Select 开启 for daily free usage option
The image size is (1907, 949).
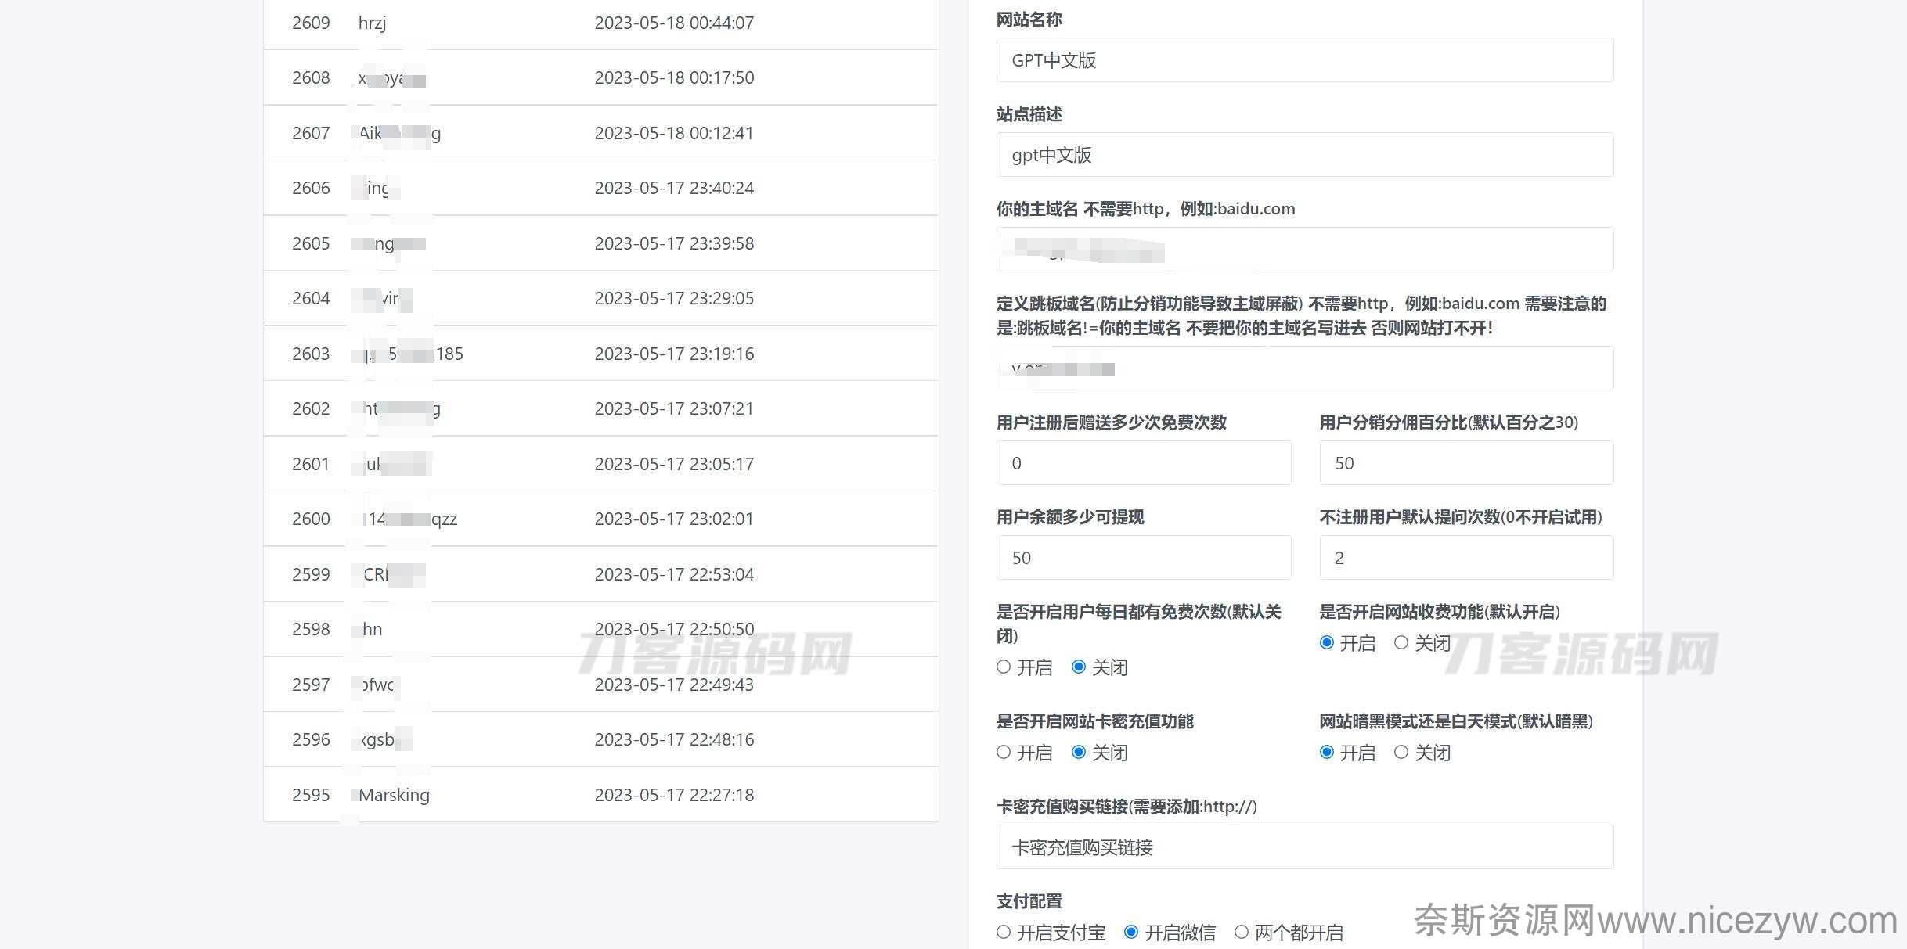point(1004,667)
